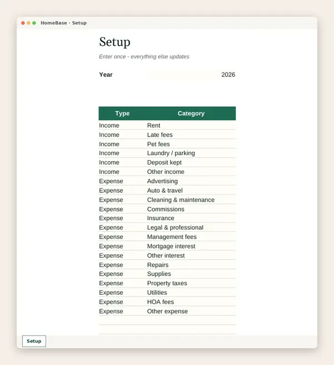
Task: Select the Auto & travel cell
Action: pos(191,190)
